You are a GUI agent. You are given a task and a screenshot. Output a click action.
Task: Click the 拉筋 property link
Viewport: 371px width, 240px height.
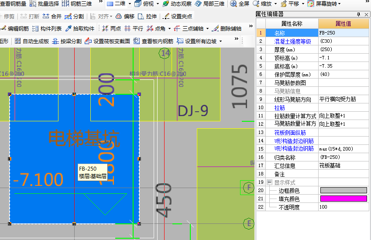tap(279, 108)
